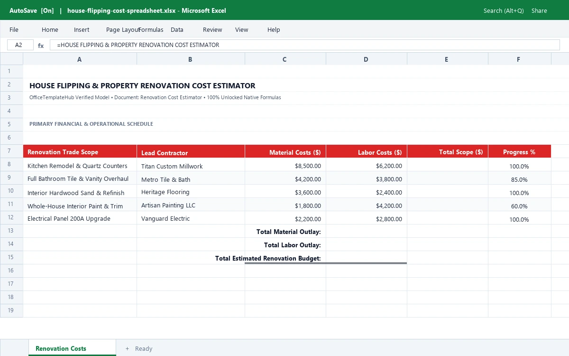Select Vanguard Electric cell
This screenshot has height=356, width=569.
tap(191, 218)
